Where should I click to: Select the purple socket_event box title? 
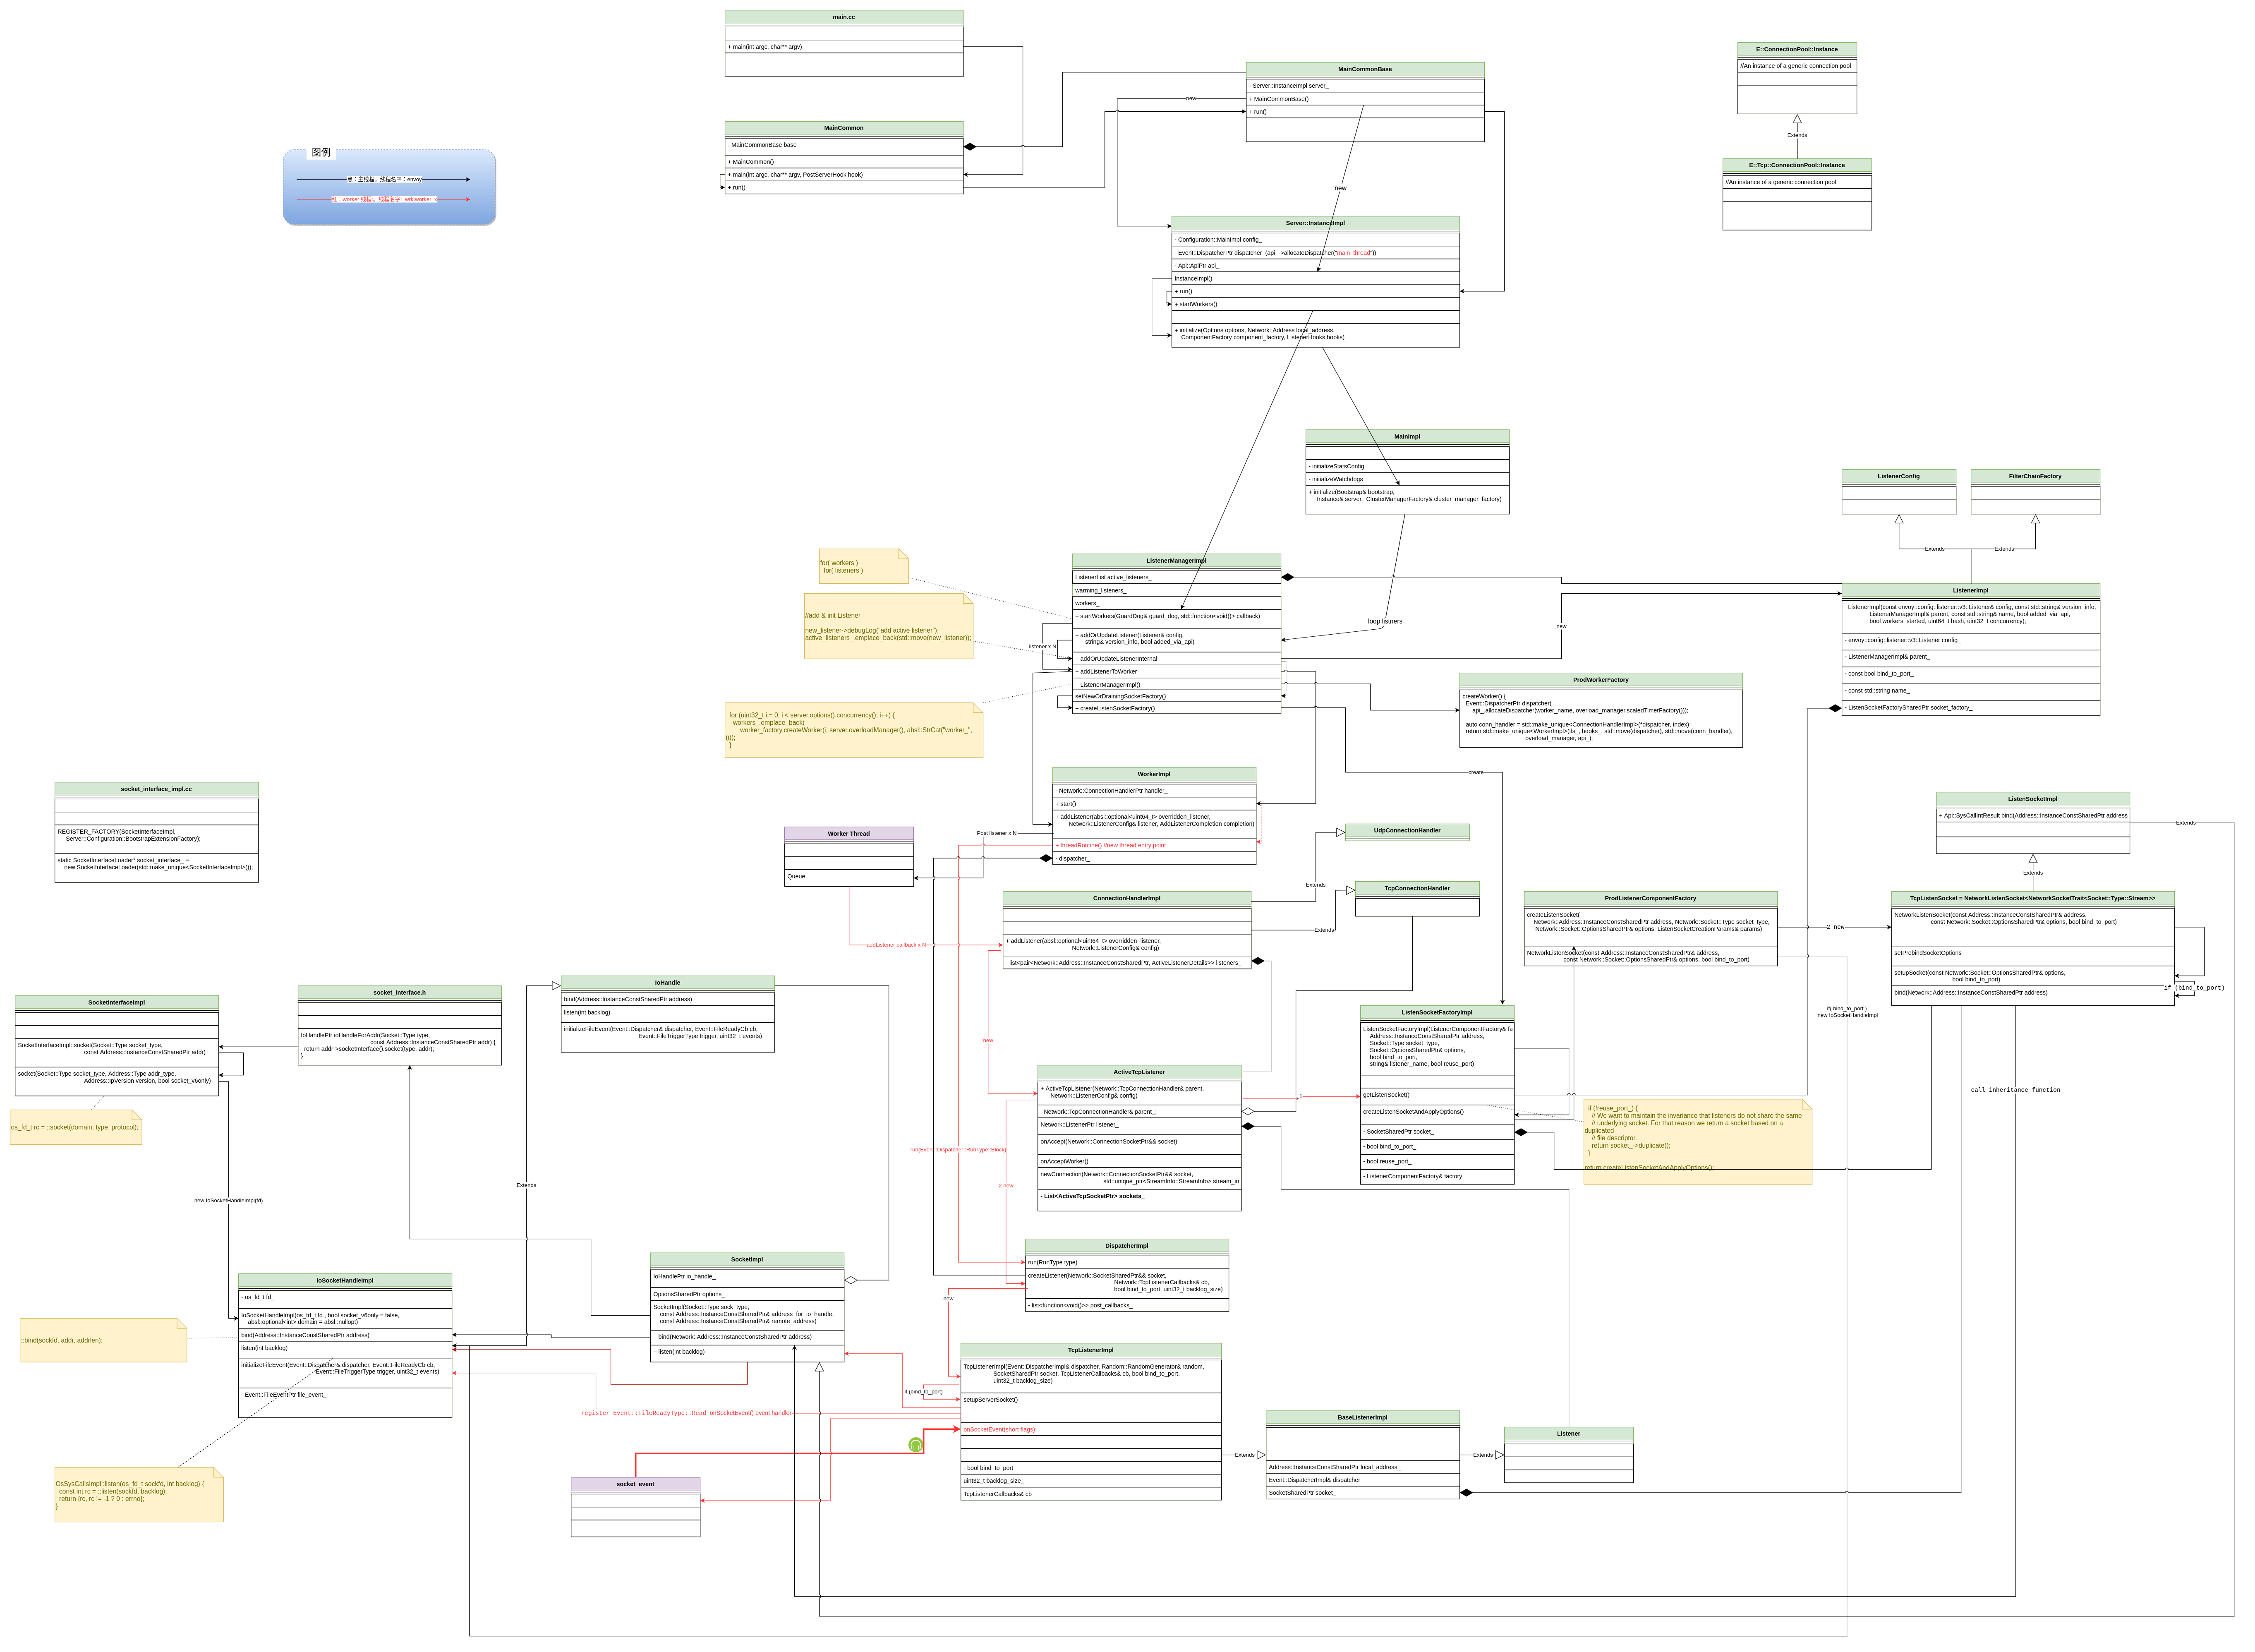click(635, 1484)
